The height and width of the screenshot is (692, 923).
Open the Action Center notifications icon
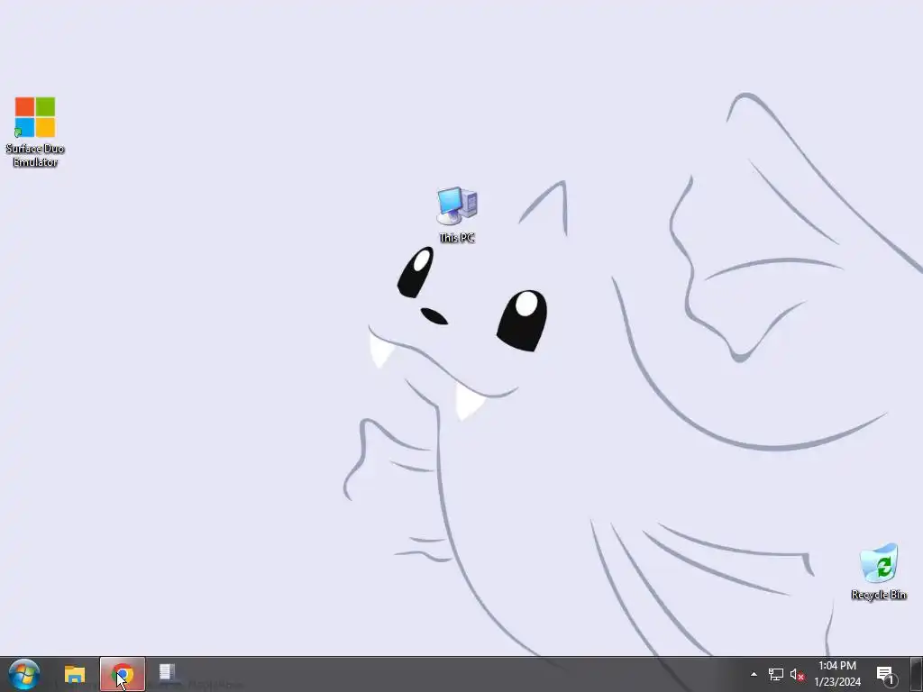tap(886, 674)
